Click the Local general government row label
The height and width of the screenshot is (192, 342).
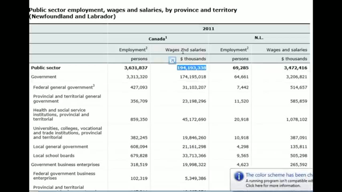[x=60, y=147]
